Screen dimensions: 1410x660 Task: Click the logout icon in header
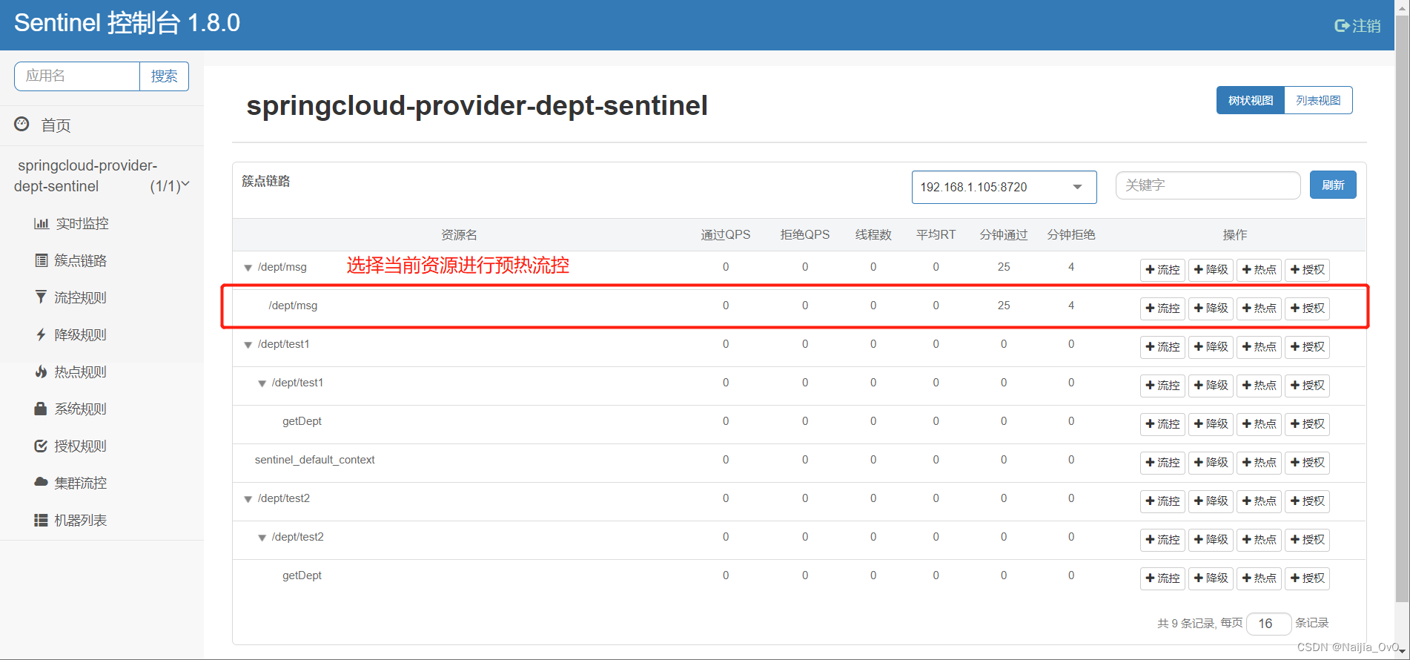pos(1342,26)
